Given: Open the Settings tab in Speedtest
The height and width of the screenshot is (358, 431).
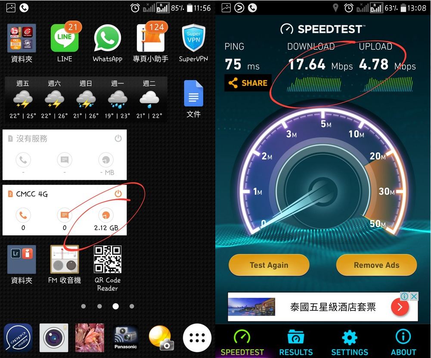Looking at the screenshot, I should pos(350,342).
